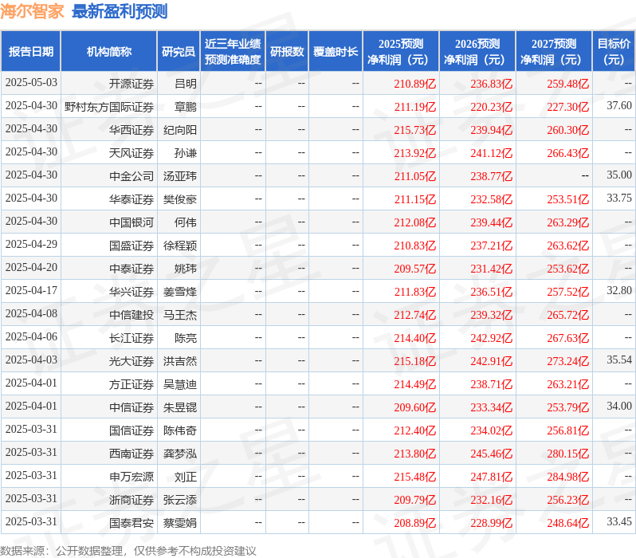Select analyst 纪向阳 in the table
This screenshot has height=558, width=636.
180,129
